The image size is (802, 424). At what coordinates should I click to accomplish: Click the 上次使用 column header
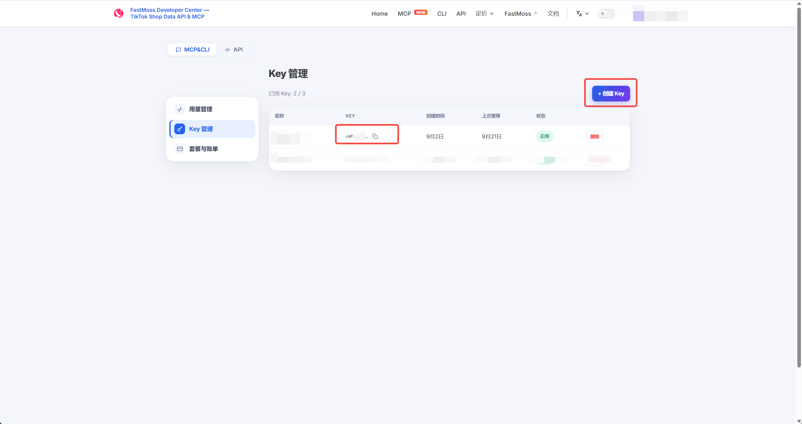click(x=491, y=116)
